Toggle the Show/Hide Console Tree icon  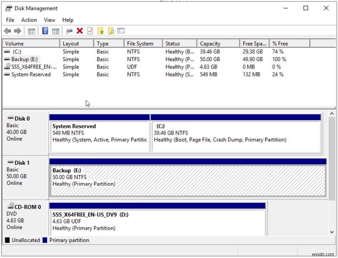pos(31,31)
